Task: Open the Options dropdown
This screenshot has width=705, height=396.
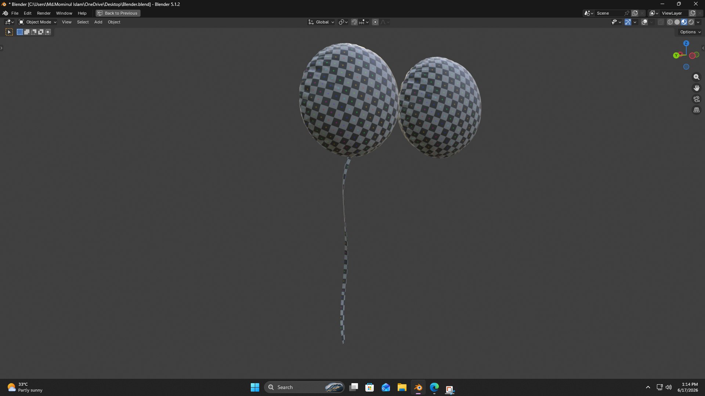Action: (690, 32)
